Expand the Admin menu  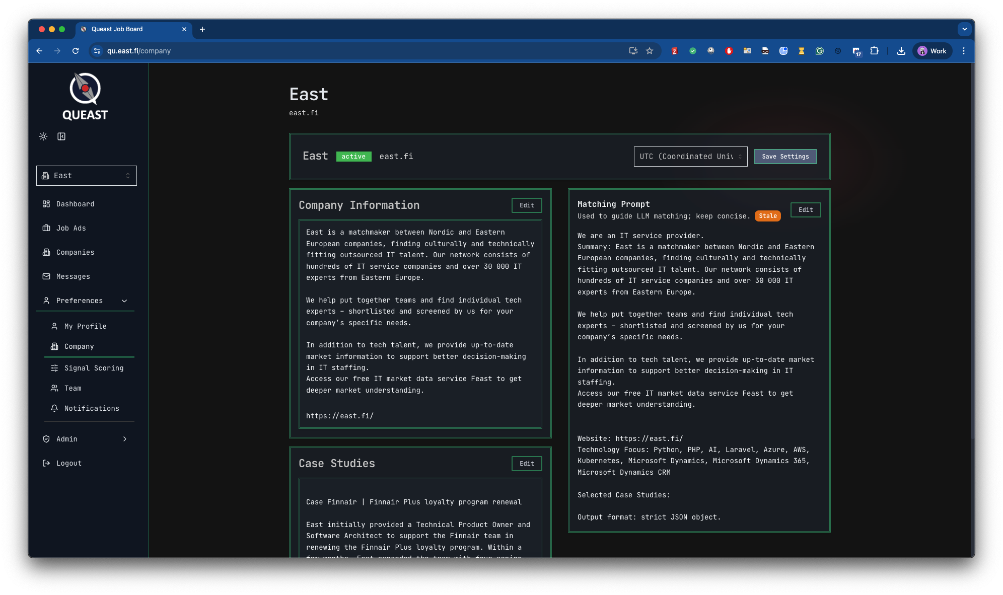tap(124, 439)
